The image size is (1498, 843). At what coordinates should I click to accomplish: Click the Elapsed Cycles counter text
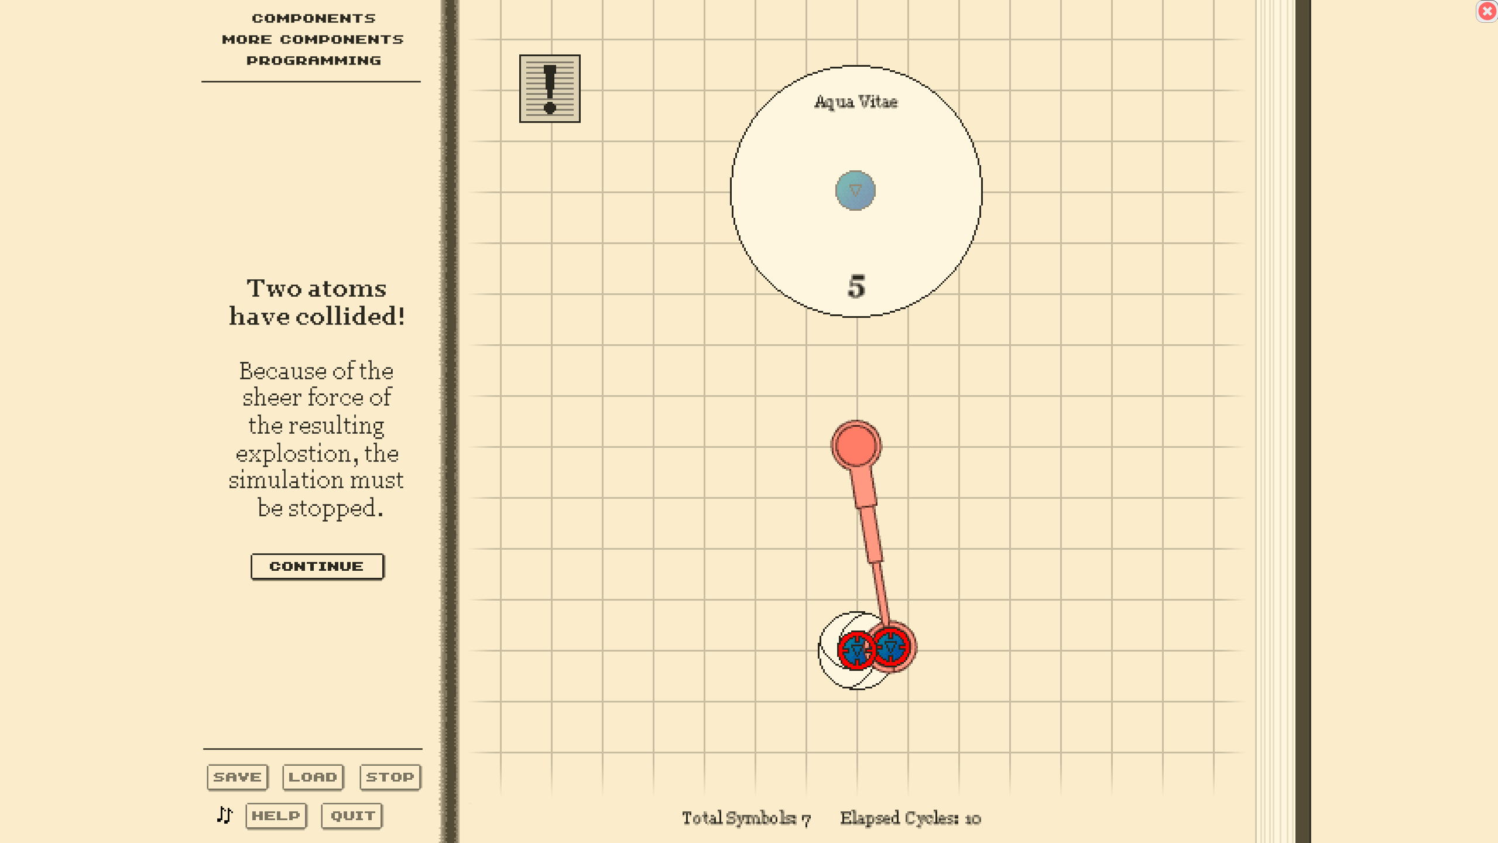pos(910,818)
